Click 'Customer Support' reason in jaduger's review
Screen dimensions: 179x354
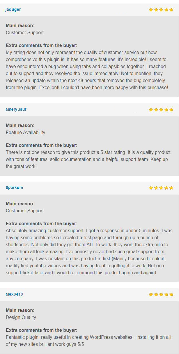pyautogui.click(x=25, y=32)
